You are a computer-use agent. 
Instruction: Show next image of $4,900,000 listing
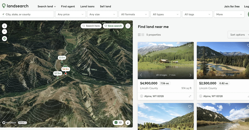pos(190,75)
